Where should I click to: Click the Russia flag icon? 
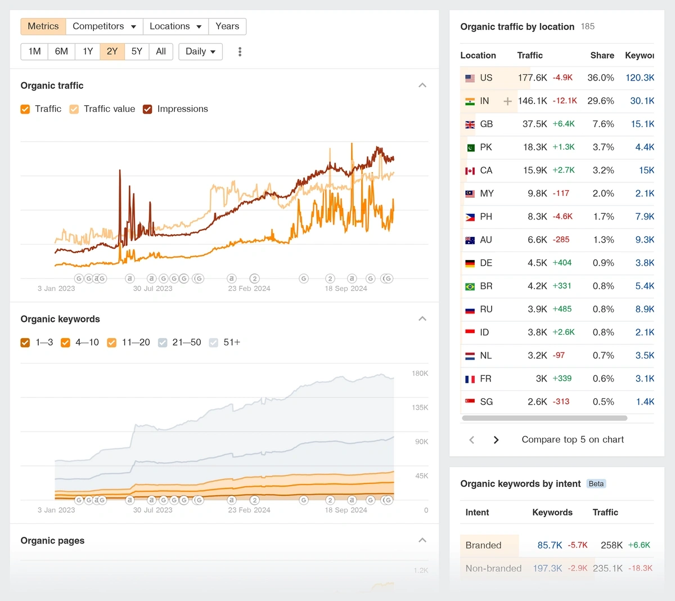point(470,310)
